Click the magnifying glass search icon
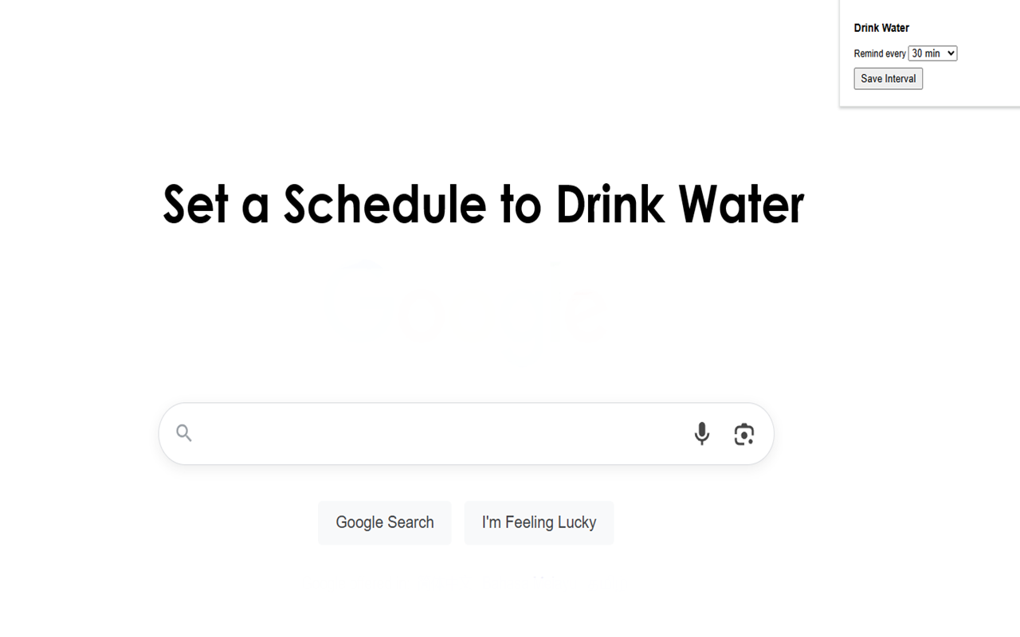 click(x=184, y=433)
